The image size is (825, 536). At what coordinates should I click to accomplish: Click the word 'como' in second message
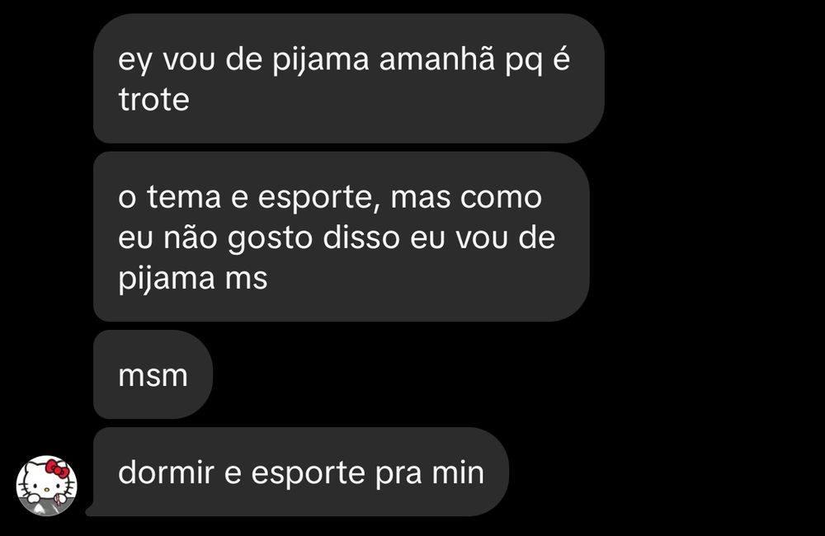click(501, 198)
